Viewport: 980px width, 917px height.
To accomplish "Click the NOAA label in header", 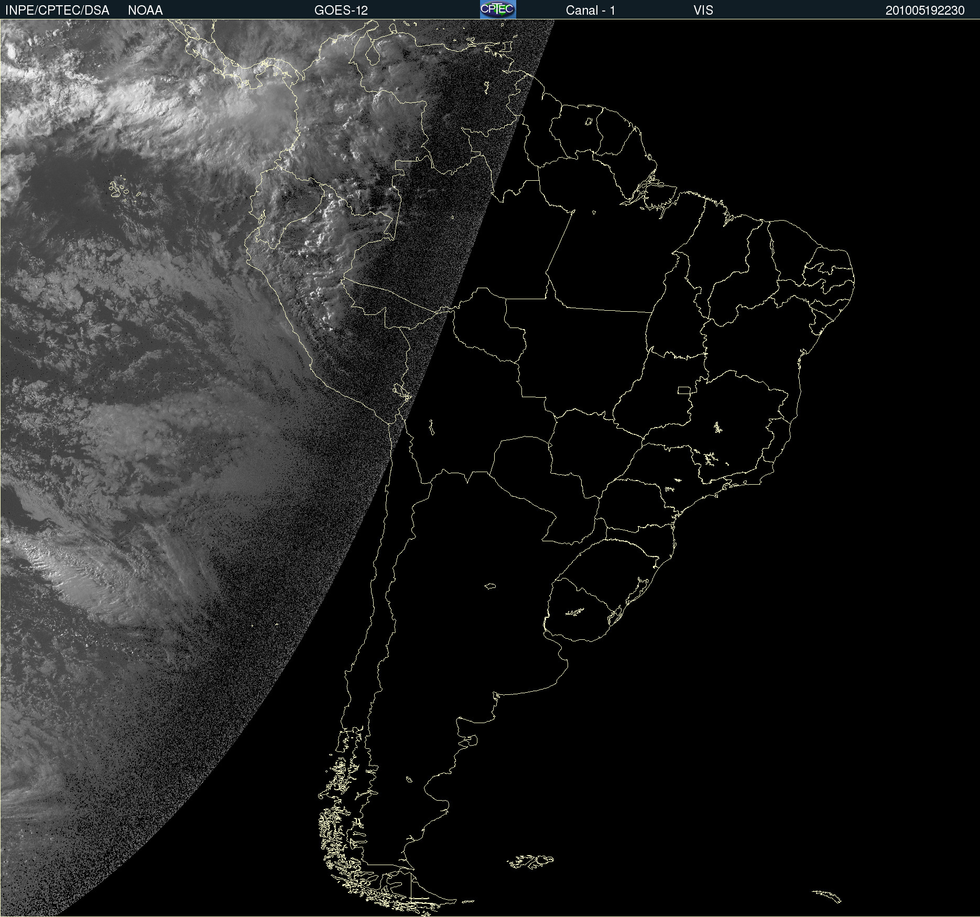I will pyautogui.click(x=145, y=10).
